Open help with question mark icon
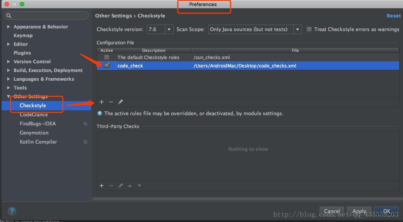 pos(12,211)
